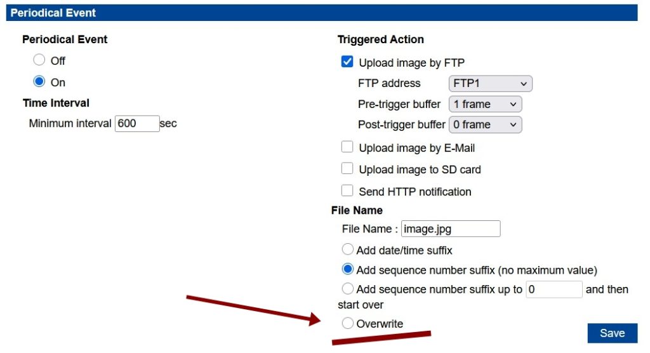
Task: Select the Overwrite radio button
Action: pos(347,323)
